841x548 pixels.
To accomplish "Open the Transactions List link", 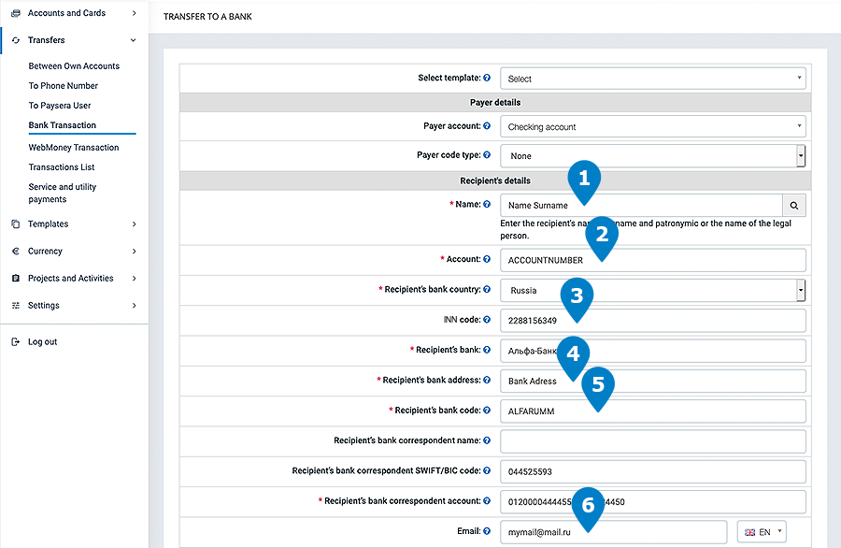I will [62, 167].
